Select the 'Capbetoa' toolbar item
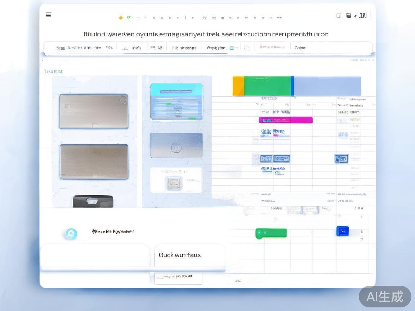The height and width of the screenshot is (311, 415). (x=217, y=48)
